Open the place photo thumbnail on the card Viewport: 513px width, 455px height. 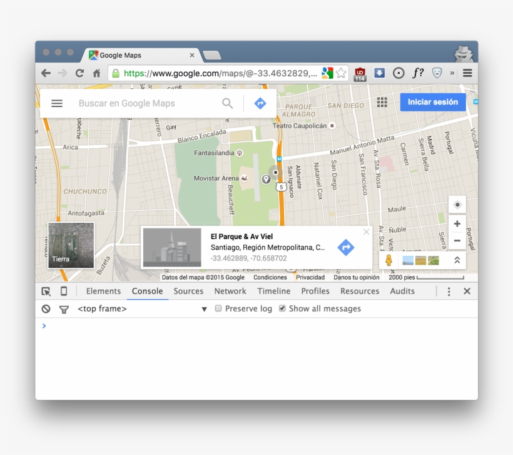point(172,247)
